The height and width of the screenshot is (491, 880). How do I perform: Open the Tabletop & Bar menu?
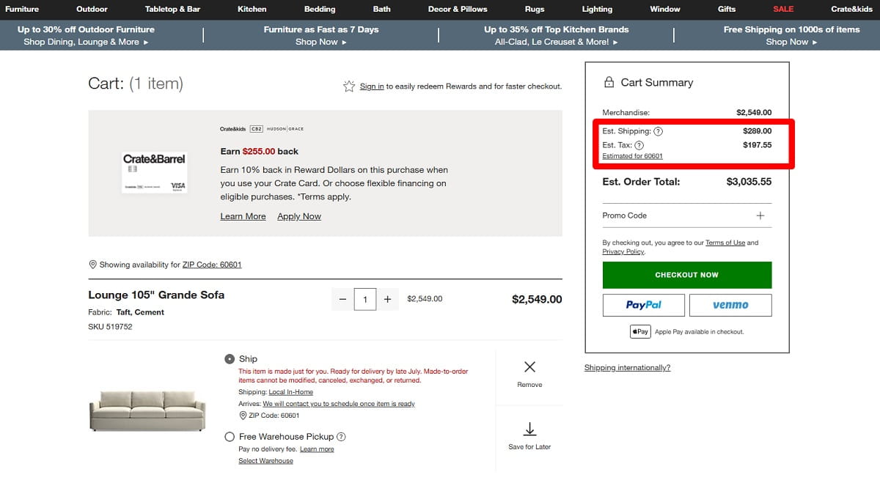point(172,9)
